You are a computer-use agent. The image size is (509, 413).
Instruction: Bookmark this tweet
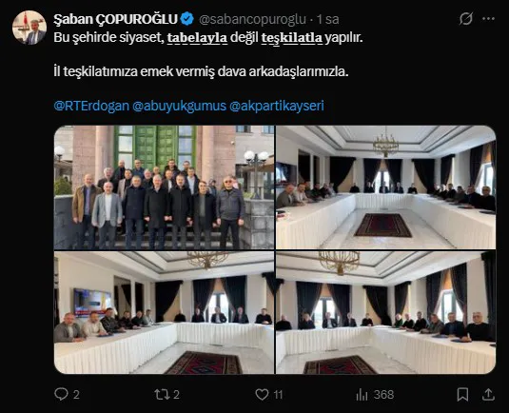(x=462, y=394)
